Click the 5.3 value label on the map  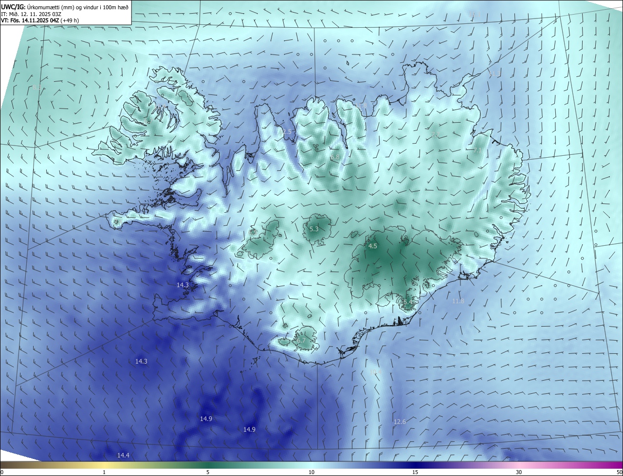click(x=314, y=229)
